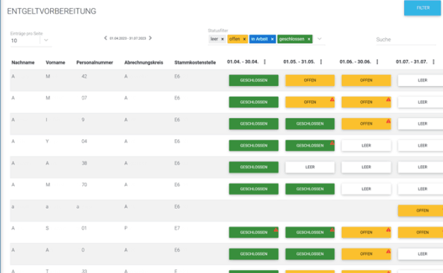Open LEER May entry for personnel 38

coord(310,168)
